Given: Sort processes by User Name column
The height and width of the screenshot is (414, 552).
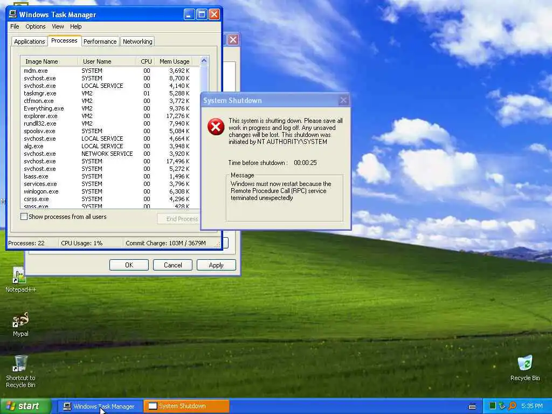Looking at the screenshot, I should pos(107,61).
